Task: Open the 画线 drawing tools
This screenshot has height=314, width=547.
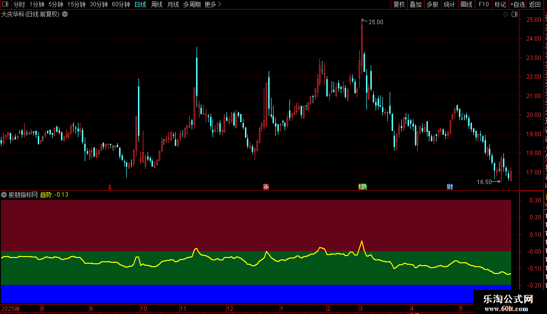Action: 466,4
